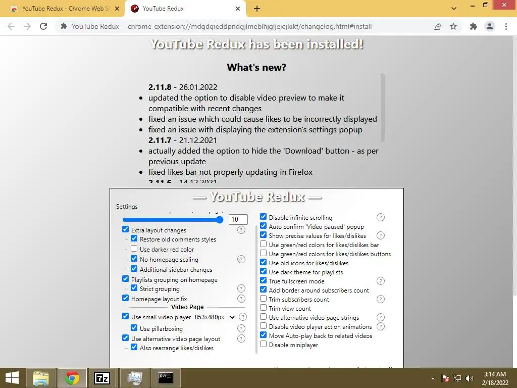Show help for Strict grouping
The height and width of the screenshot is (388, 517).
[241, 288]
